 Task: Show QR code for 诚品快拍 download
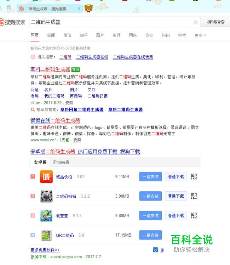tap(194, 177)
